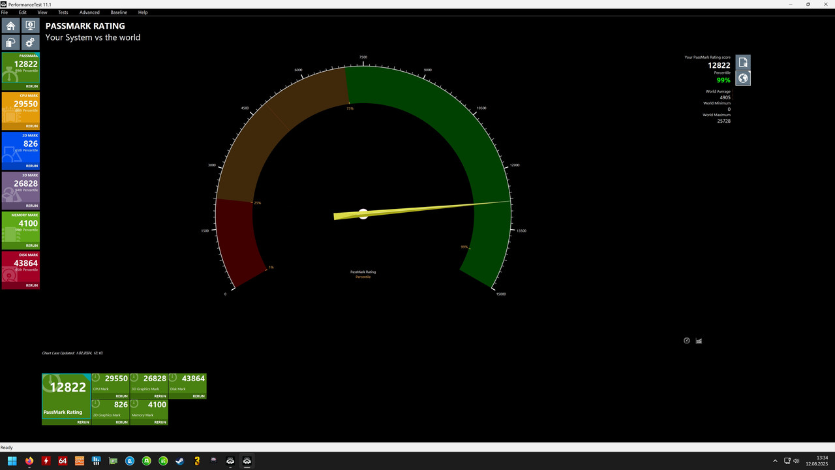835x470 pixels.
Task: Open the Windows Start menu
Action: (12, 461)
